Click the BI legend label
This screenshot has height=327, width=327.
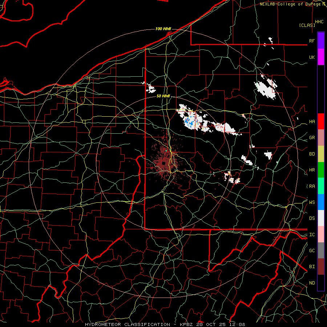312,267
